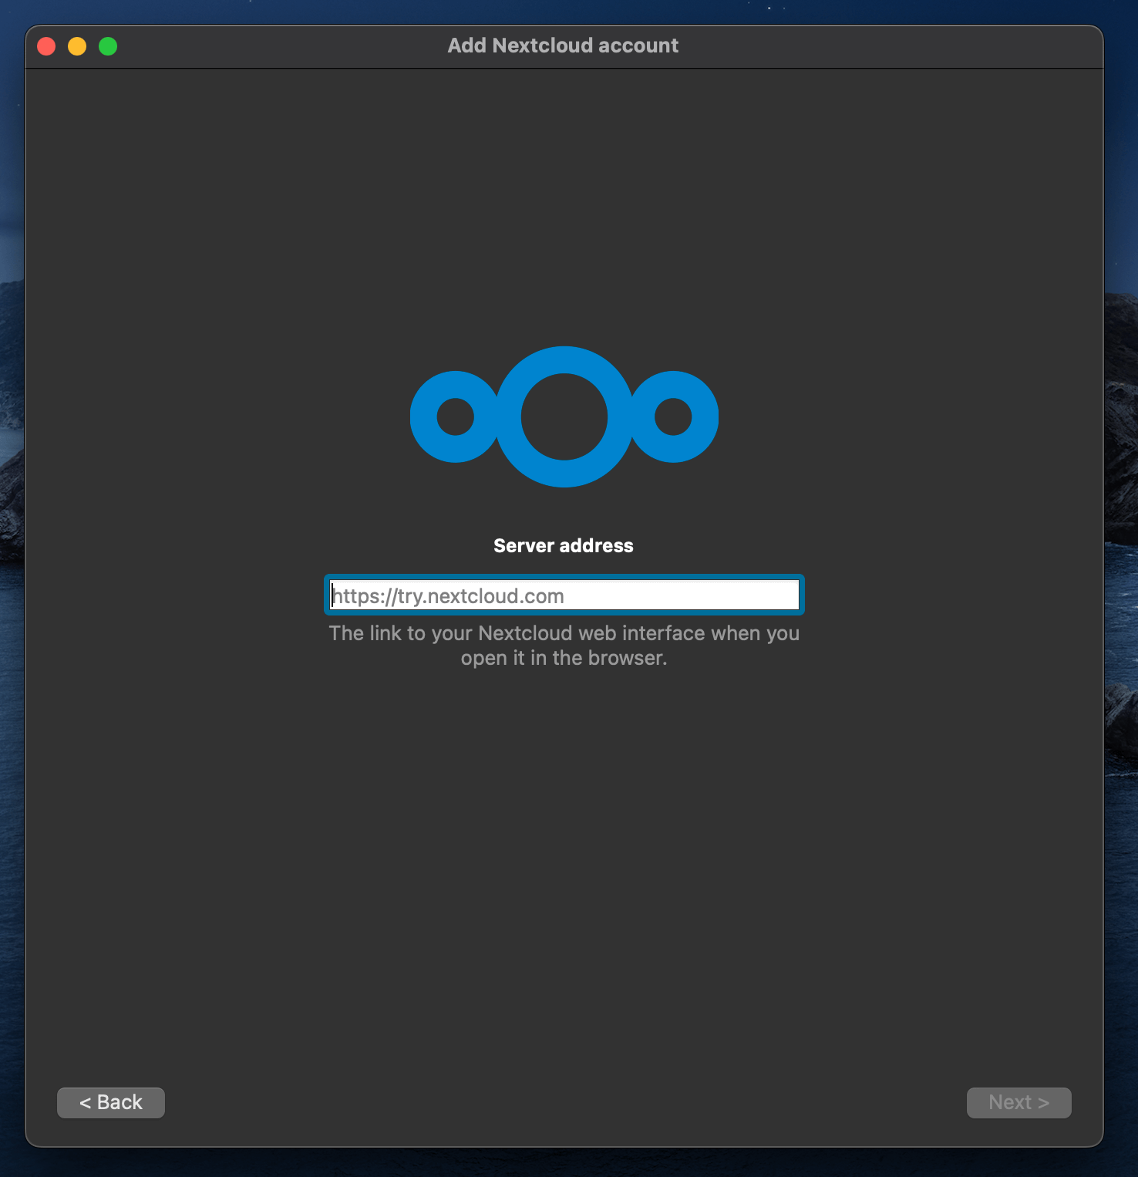Maximize the window with the green button

[x=108, y=46]
